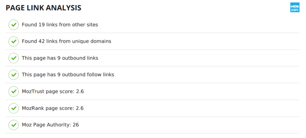
Task: Click the value 26 after Moz Page Authority
Action: (x=76, y=125)
